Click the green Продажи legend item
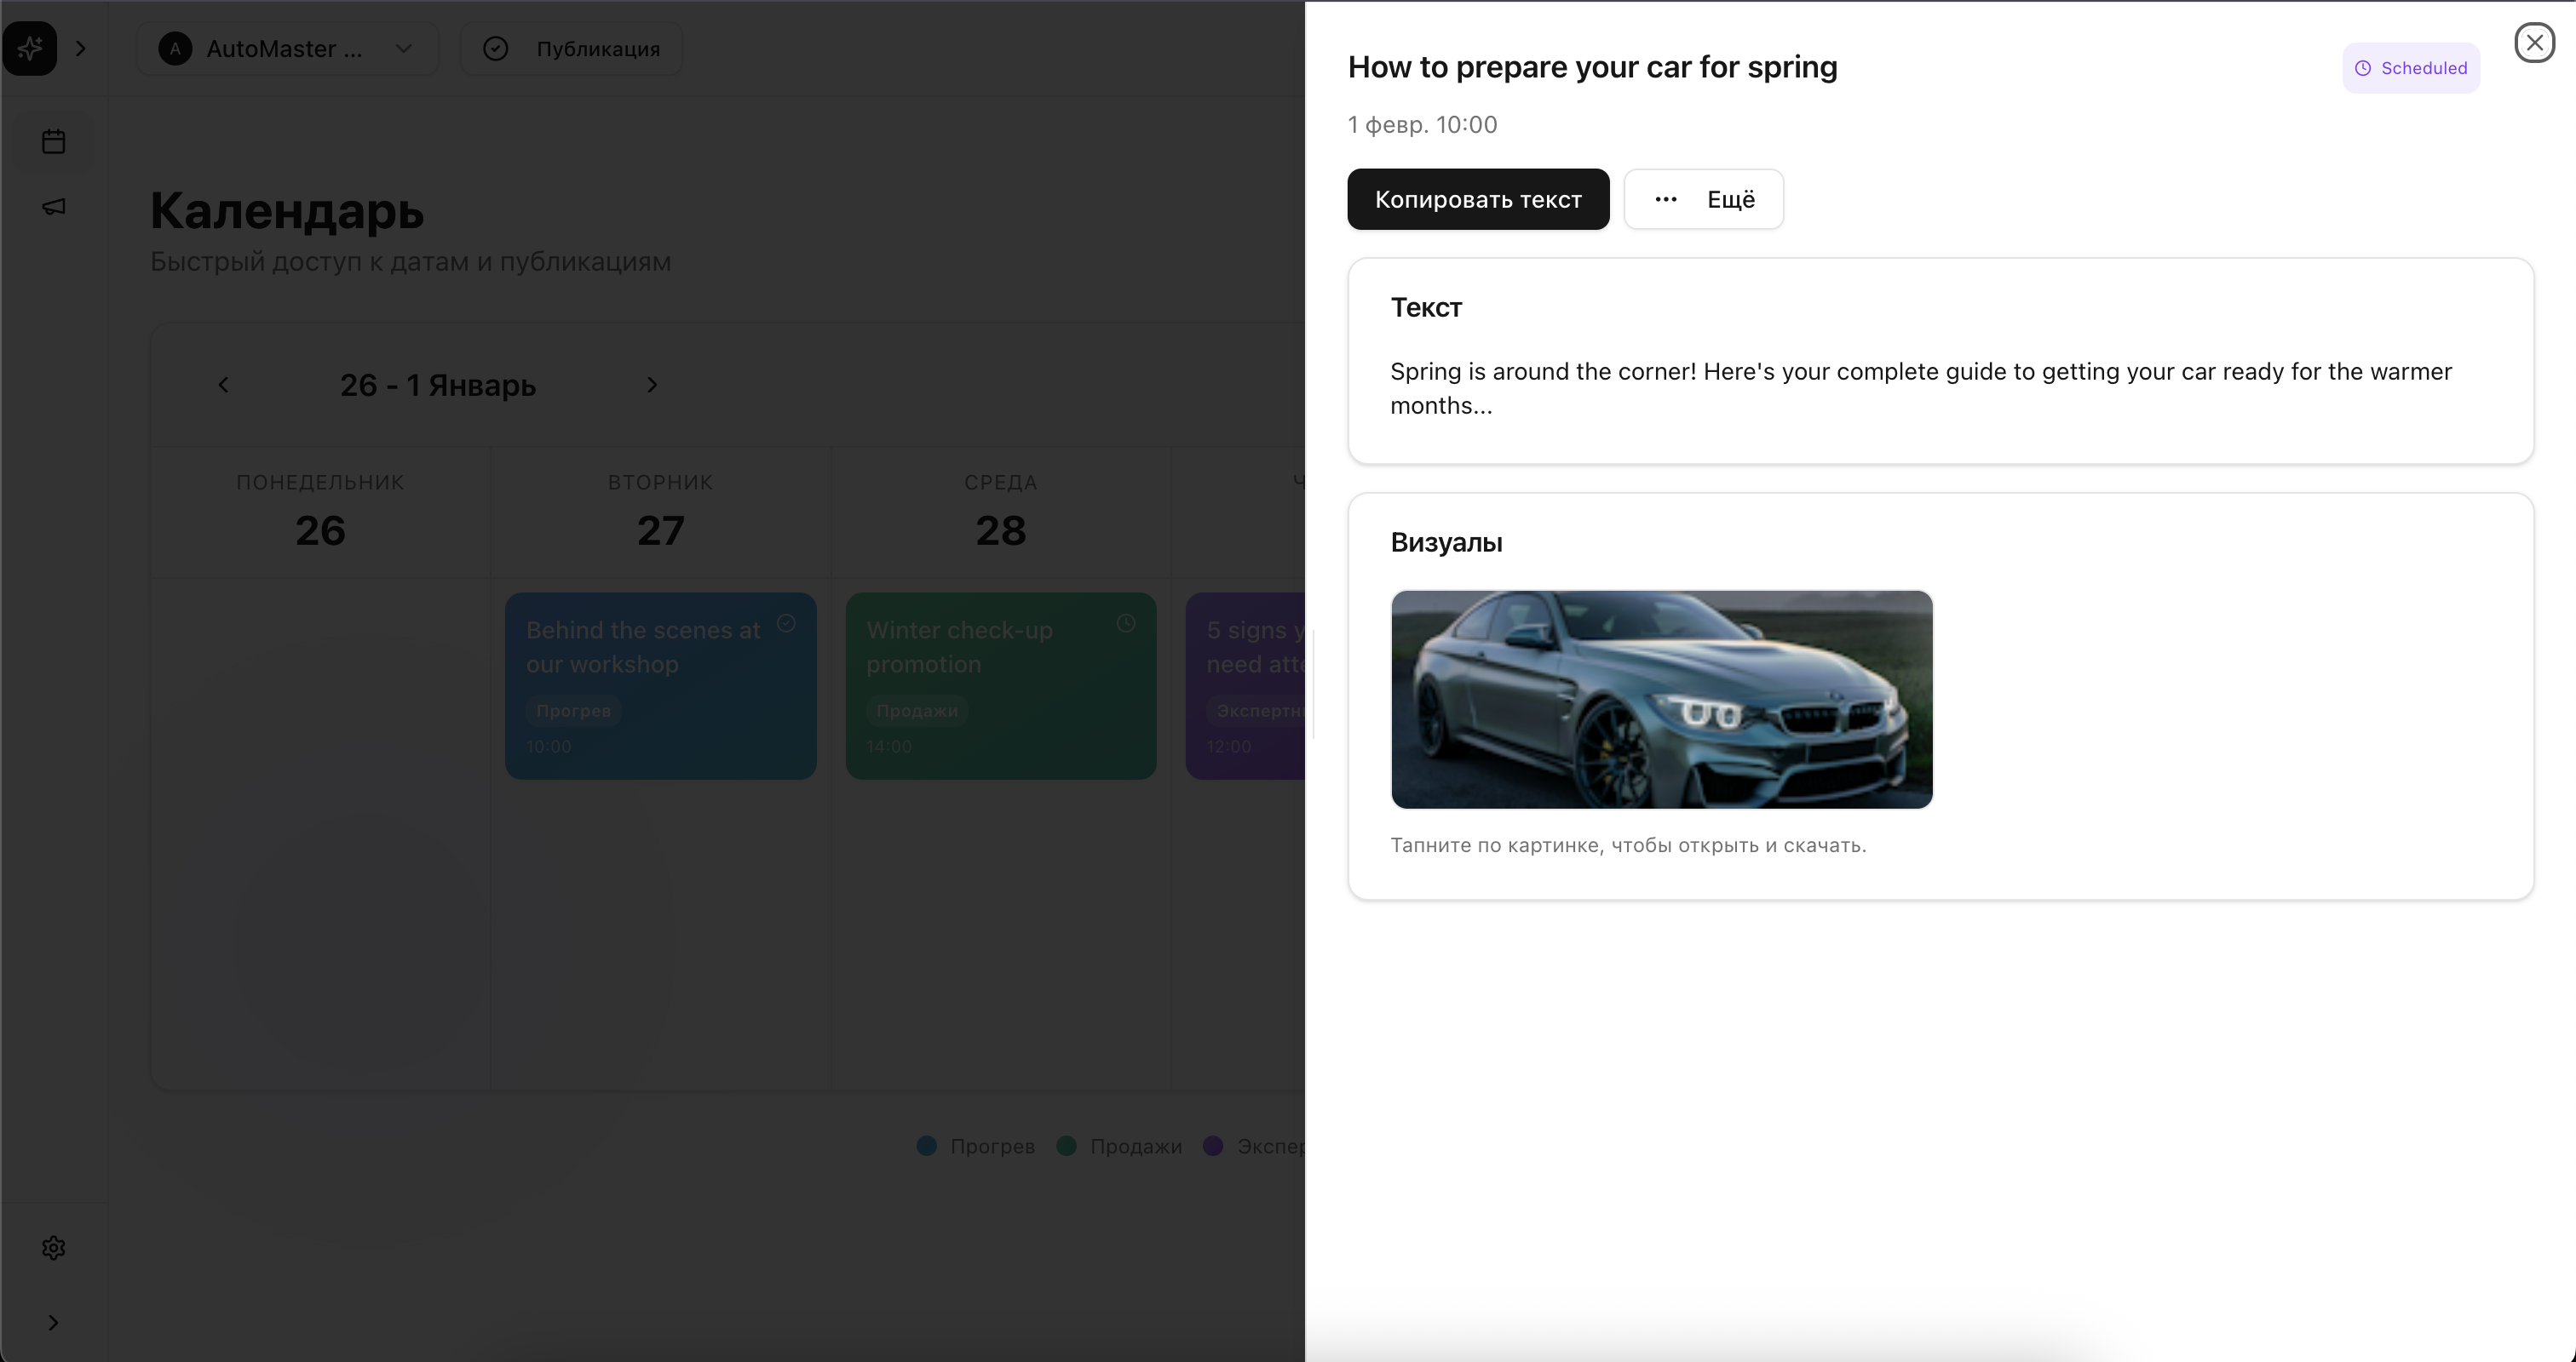The height and width of the screenshot is (1362, 2576). tap(1120, 1146)
